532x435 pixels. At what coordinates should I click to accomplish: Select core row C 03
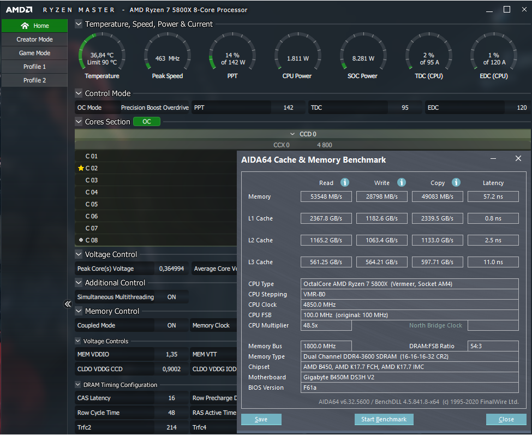[156, 180]
